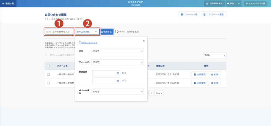Click the calendar icon in the から date field
The height and width of the screenshot is (126, 271).
coord(118,73)
